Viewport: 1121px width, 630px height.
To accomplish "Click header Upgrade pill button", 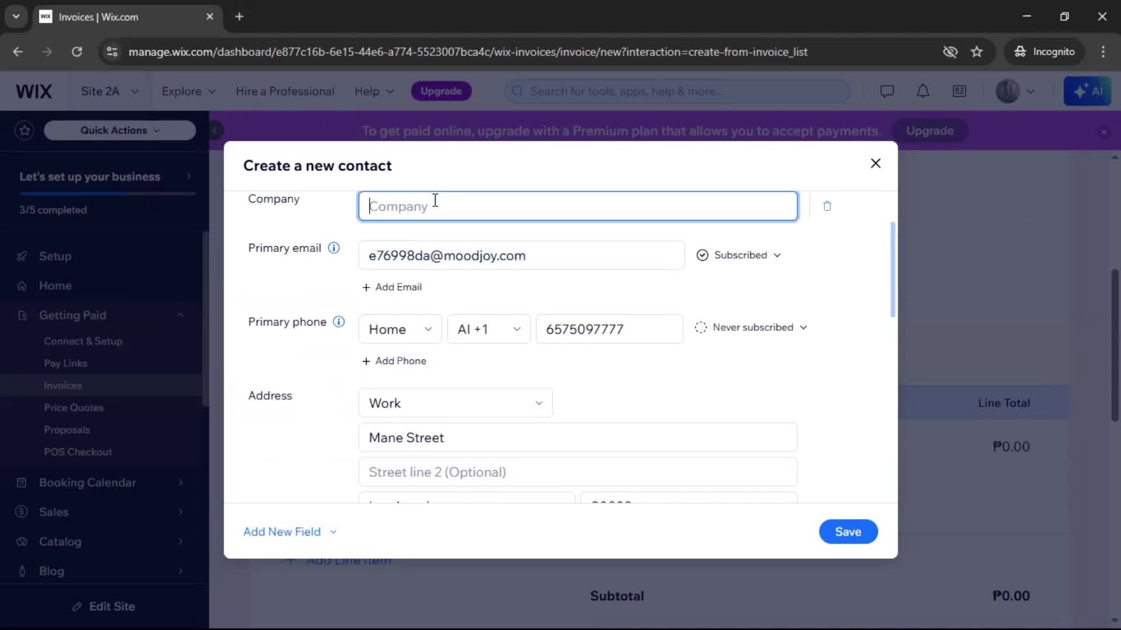I will [441, 91].
